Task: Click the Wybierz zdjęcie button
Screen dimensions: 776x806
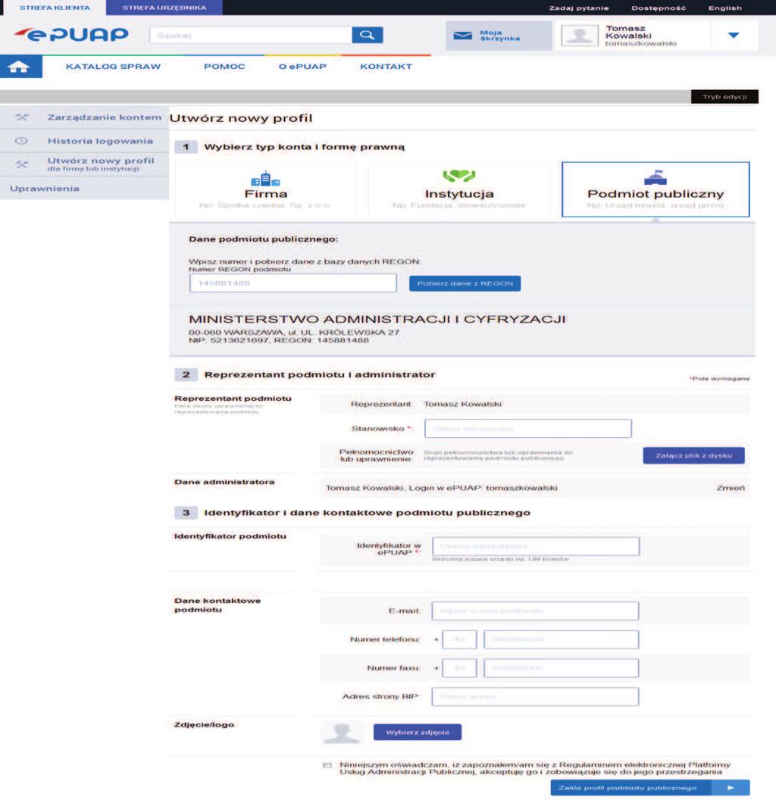Action: pyautogui.click(x=417, y=732)
